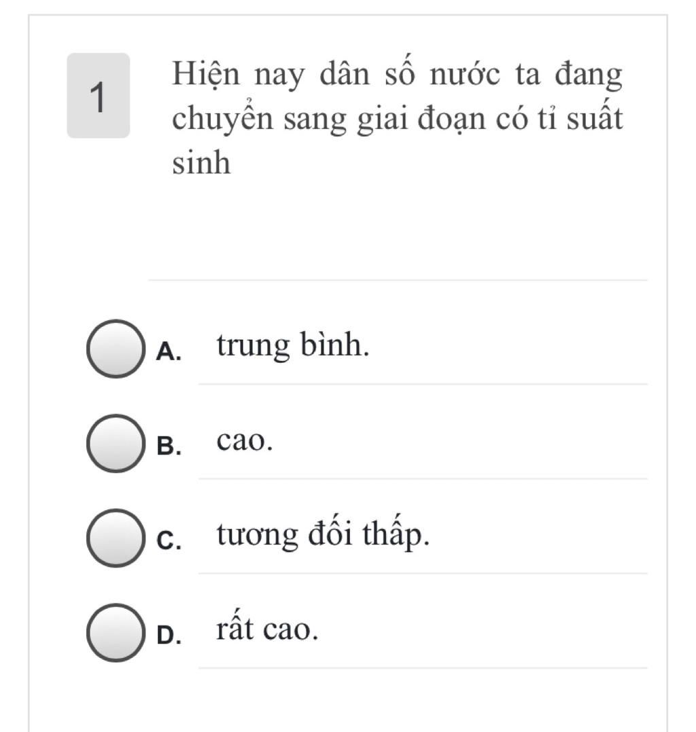Viewport: 696px width, 732px height.
Task: Click the word "sinh" in the question
Action: pyautogui.click(x=201, y=163)
